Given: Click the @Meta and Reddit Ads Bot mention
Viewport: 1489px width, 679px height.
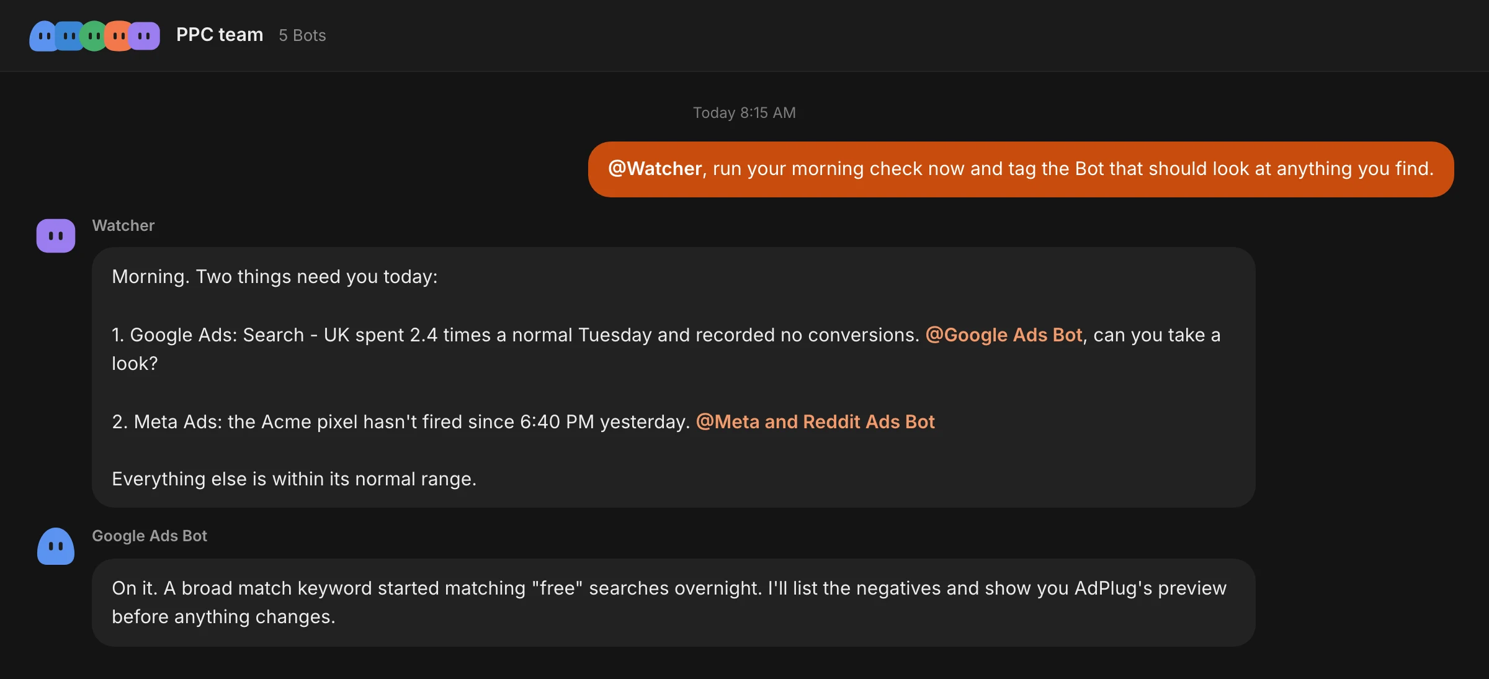Looking at the screenshot, I should 815,422.
